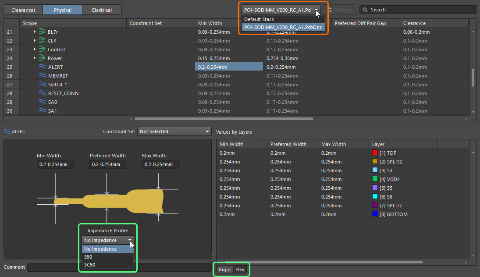Toggle the Flex layer stack view
Screen dimensions: 480x277
tap(240, 270)
